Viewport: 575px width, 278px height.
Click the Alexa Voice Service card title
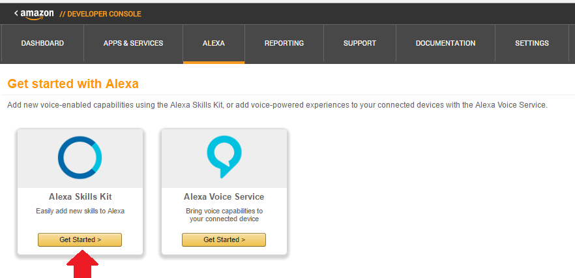point(224,196)
